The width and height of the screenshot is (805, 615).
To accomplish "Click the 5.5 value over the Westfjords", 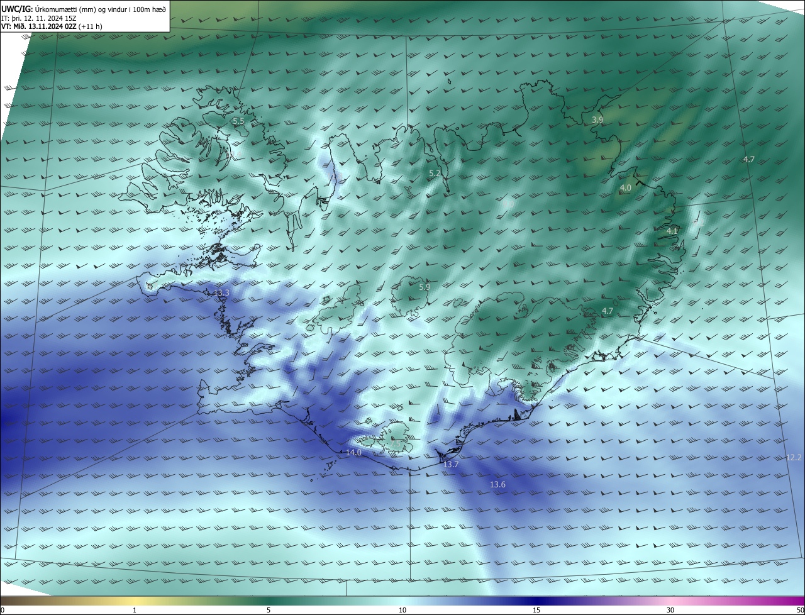I will tap(238, 120).
